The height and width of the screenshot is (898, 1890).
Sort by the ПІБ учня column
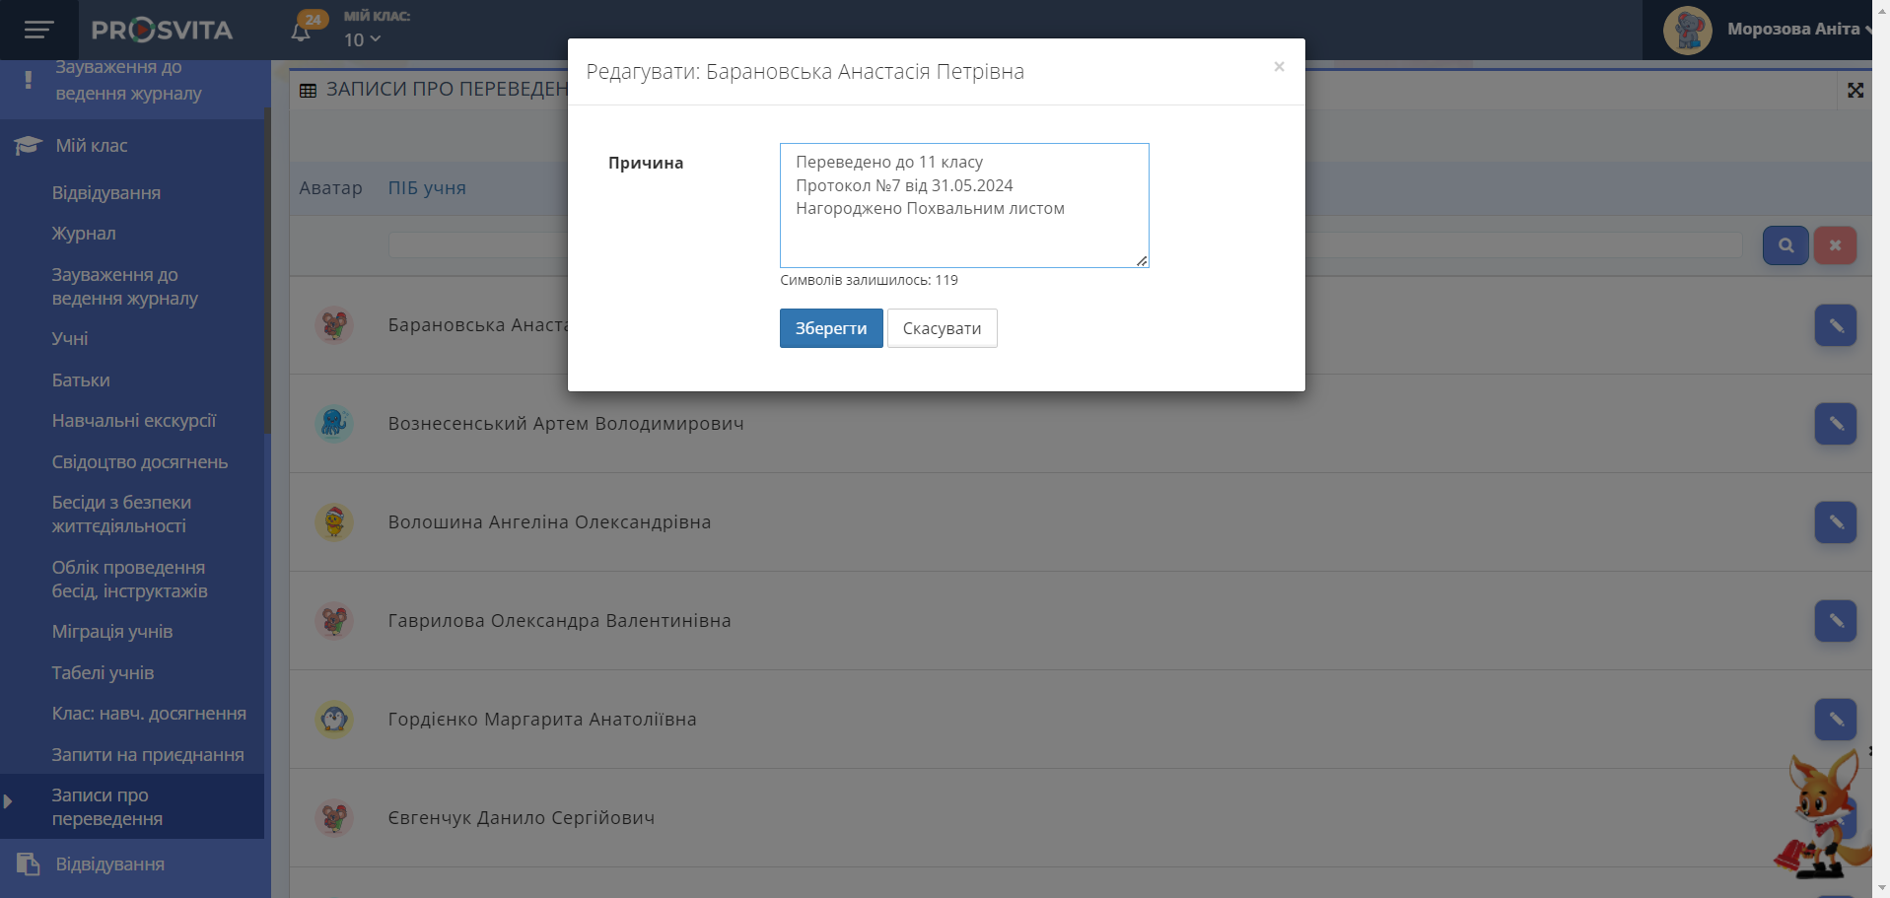point(427,188)
